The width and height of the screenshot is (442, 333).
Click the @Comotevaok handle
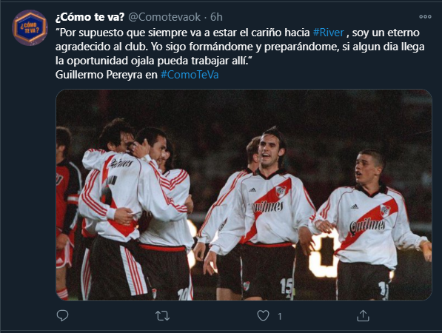(164, 17)
